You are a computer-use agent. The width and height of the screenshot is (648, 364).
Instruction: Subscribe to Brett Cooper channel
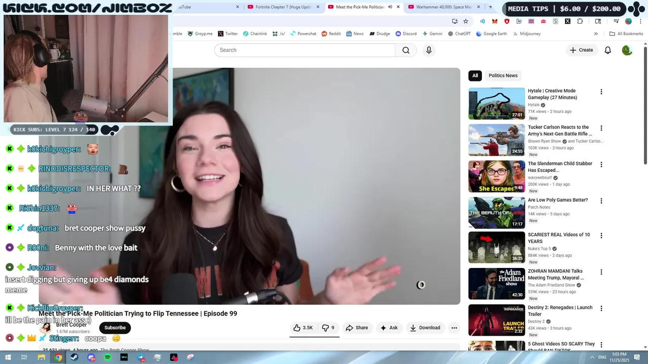click(115, 328)
